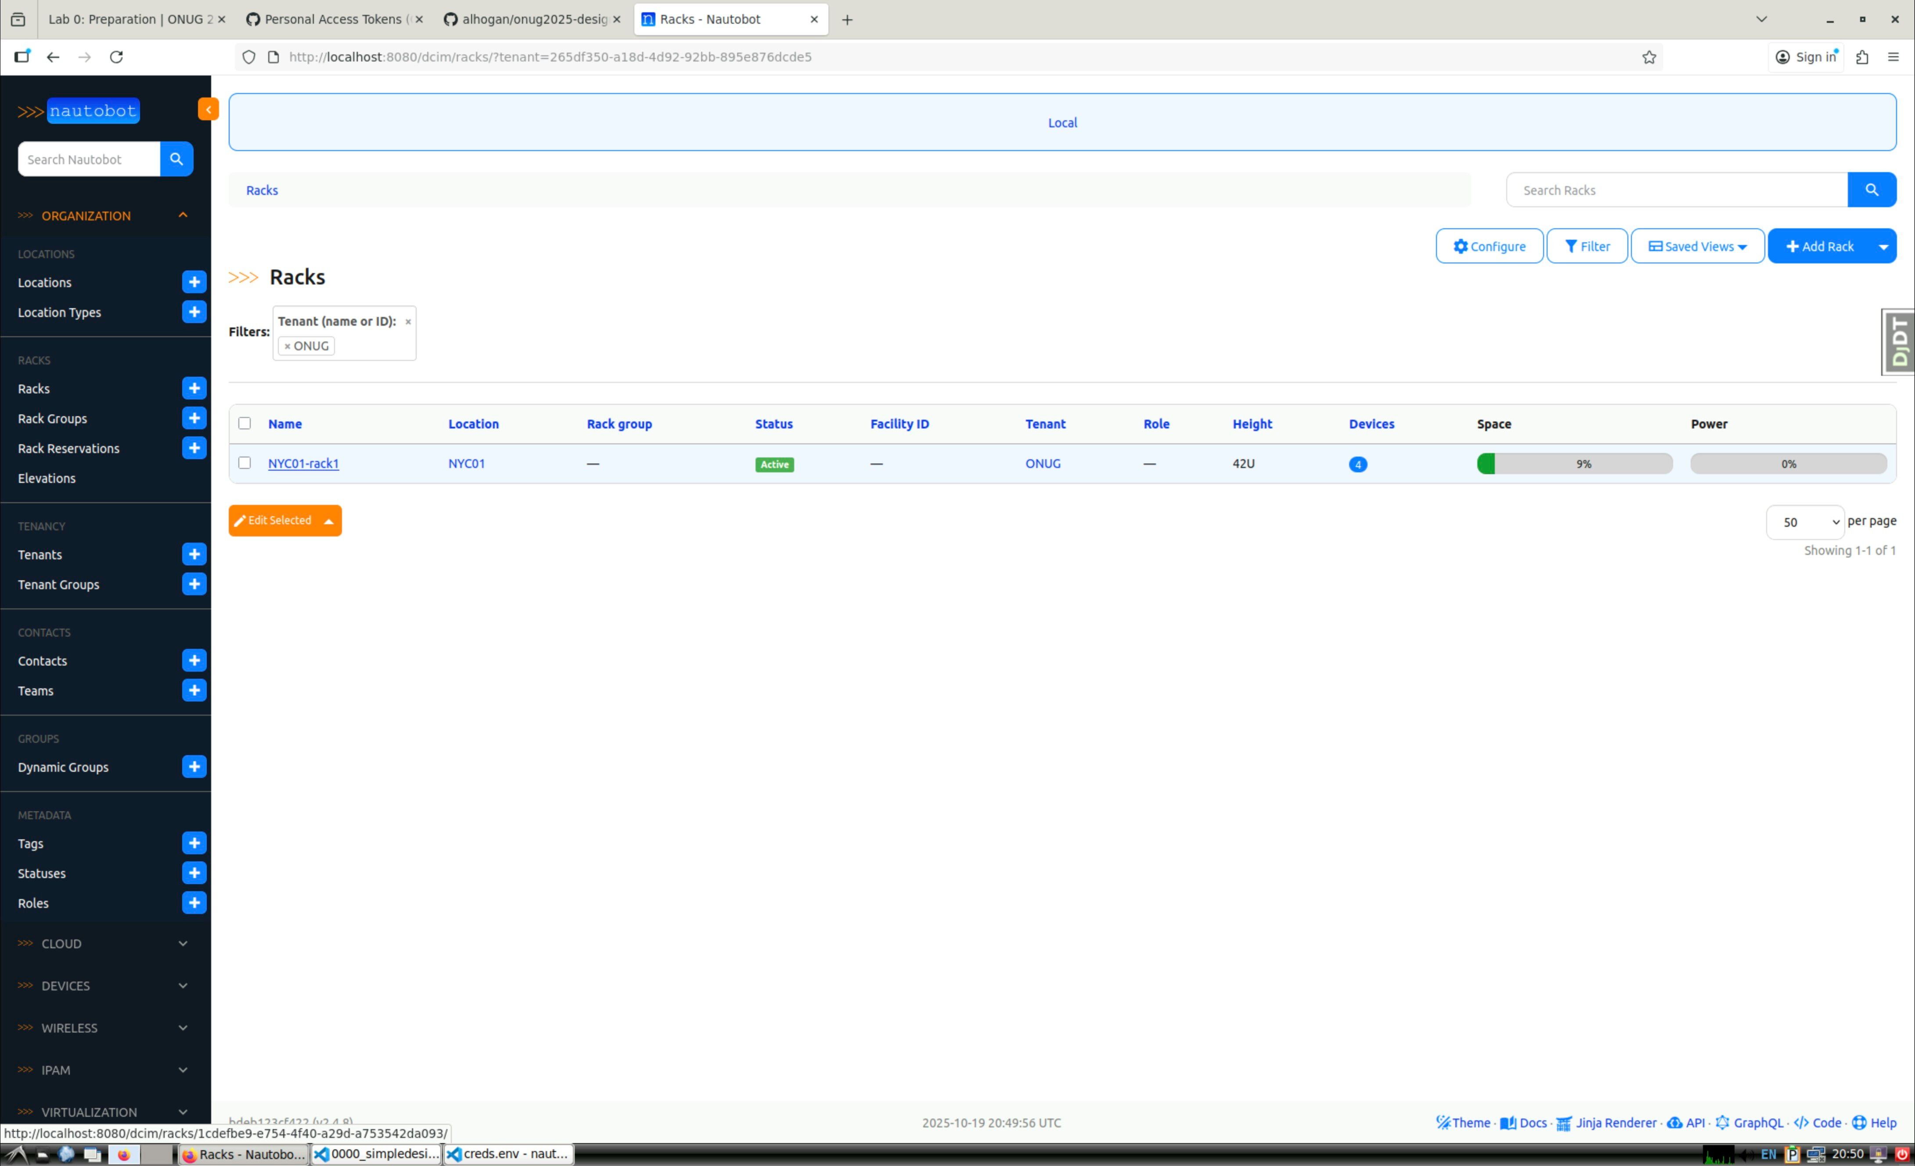Click the Configure button
The image size is (1915, 1166).
1488,246
